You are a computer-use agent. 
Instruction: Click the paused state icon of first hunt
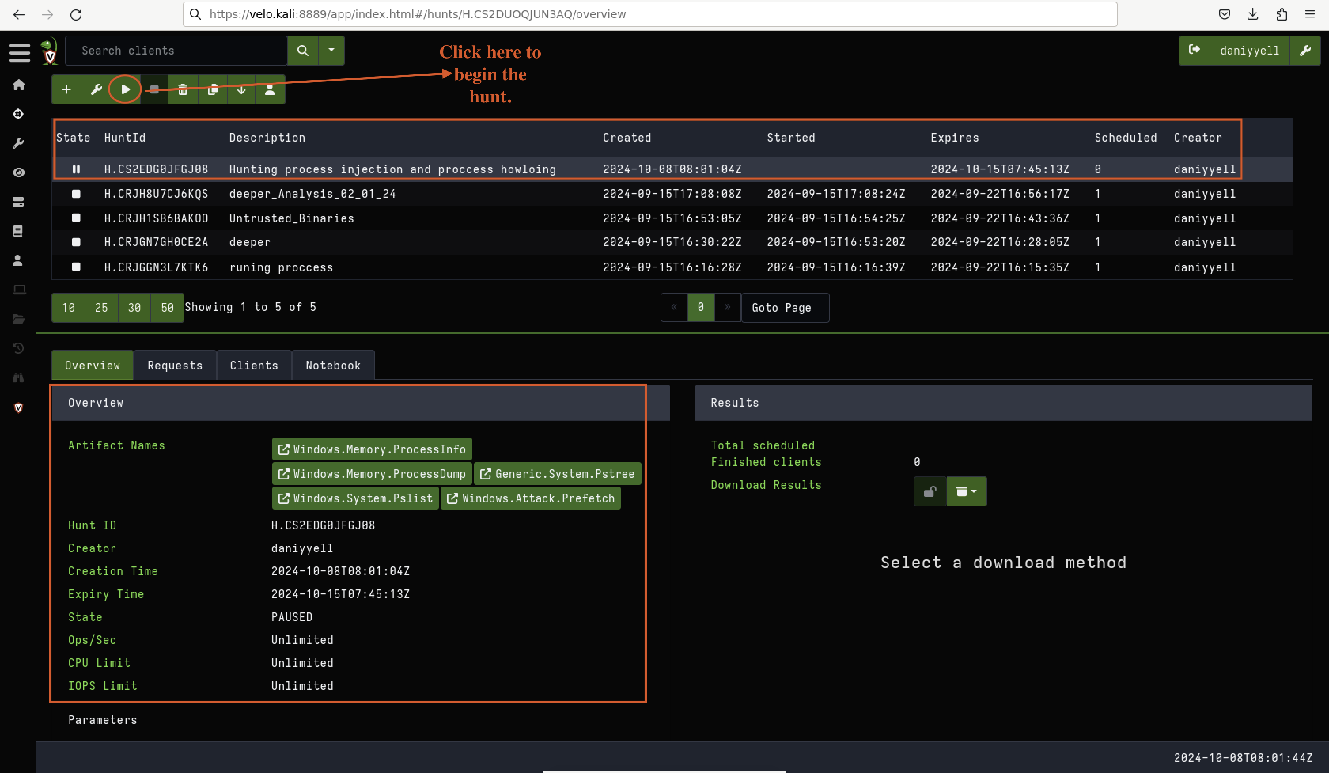coord(76,169)
